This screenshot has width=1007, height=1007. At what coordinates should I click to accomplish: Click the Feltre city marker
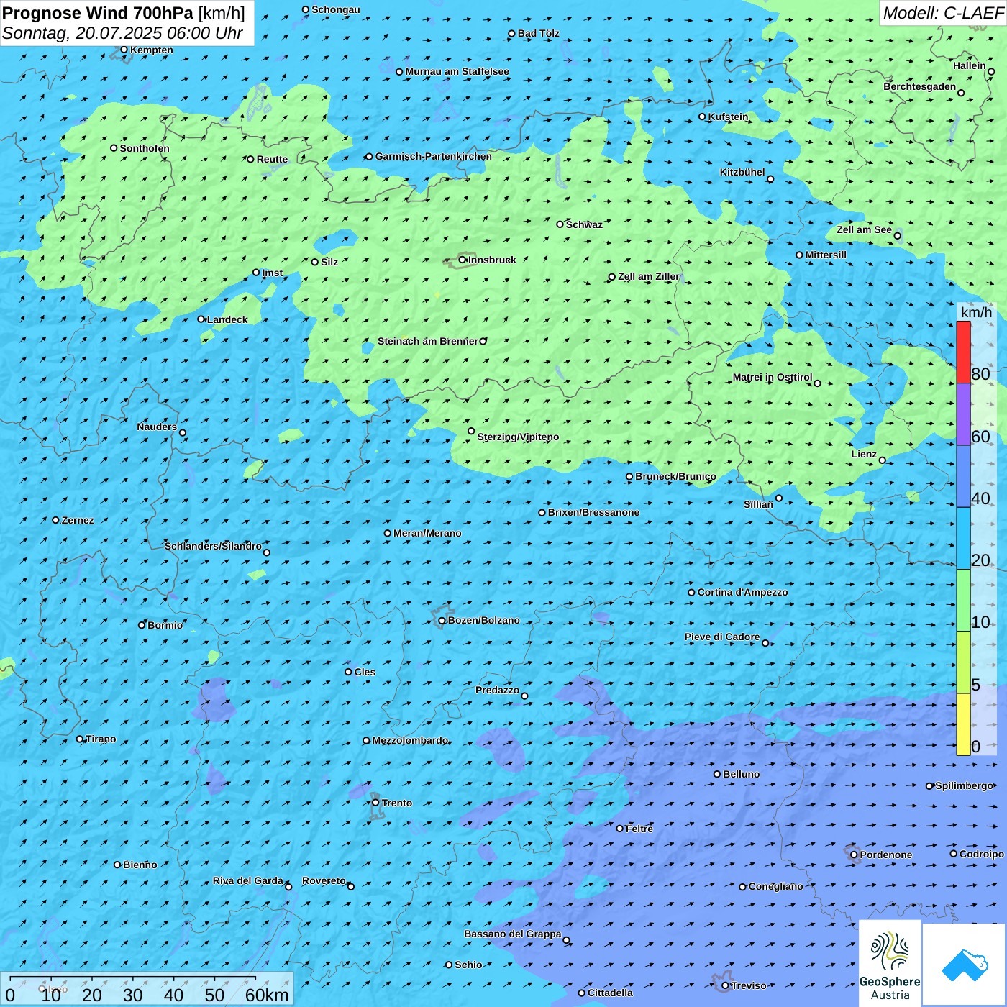(x=619, y=829)
